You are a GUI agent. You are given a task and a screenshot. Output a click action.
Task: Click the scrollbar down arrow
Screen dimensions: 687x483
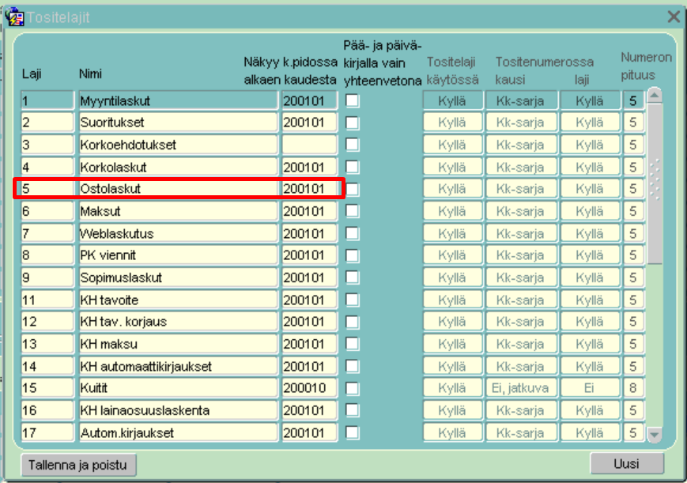pos(655,435)
